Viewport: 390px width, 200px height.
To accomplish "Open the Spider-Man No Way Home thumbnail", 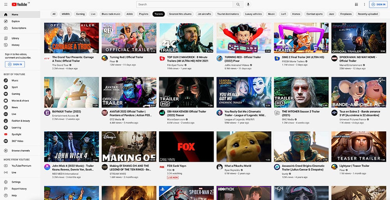I will (x=359, y=38).
